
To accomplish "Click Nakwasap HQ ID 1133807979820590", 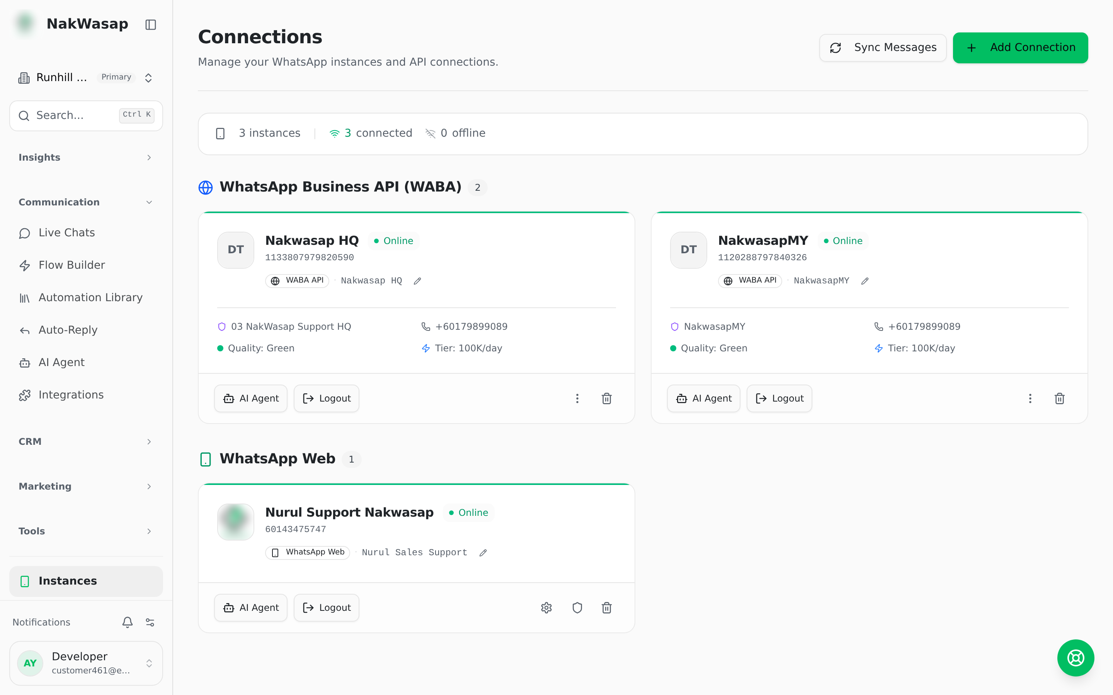I will (310, 258).
